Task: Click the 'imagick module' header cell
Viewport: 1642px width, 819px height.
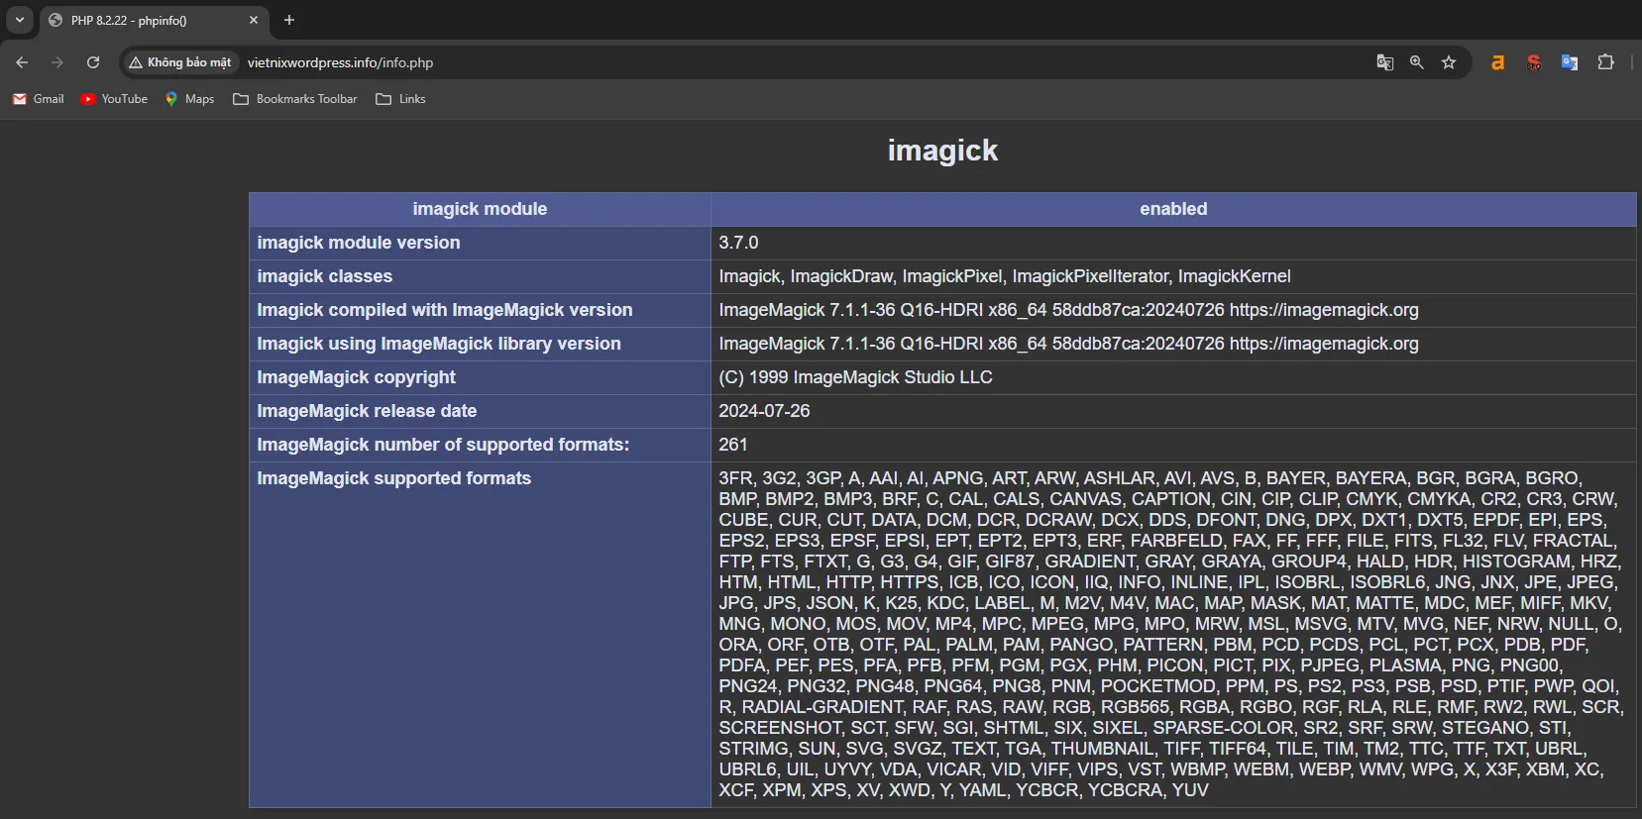Action: pos(480,209)
